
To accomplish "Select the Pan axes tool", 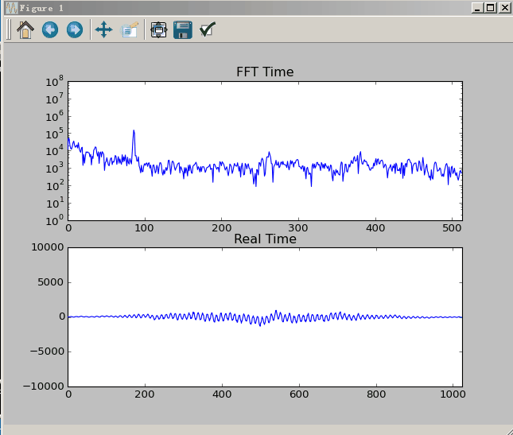I will pos(103,30).
